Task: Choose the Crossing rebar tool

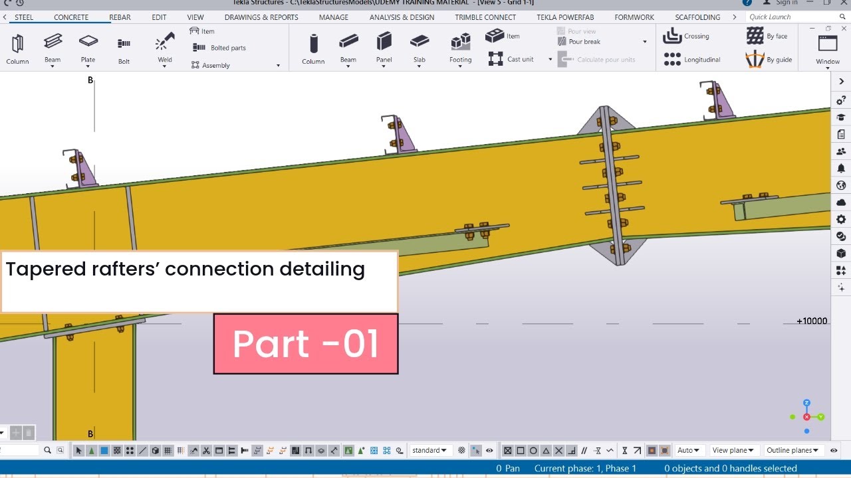Action: 687,36
